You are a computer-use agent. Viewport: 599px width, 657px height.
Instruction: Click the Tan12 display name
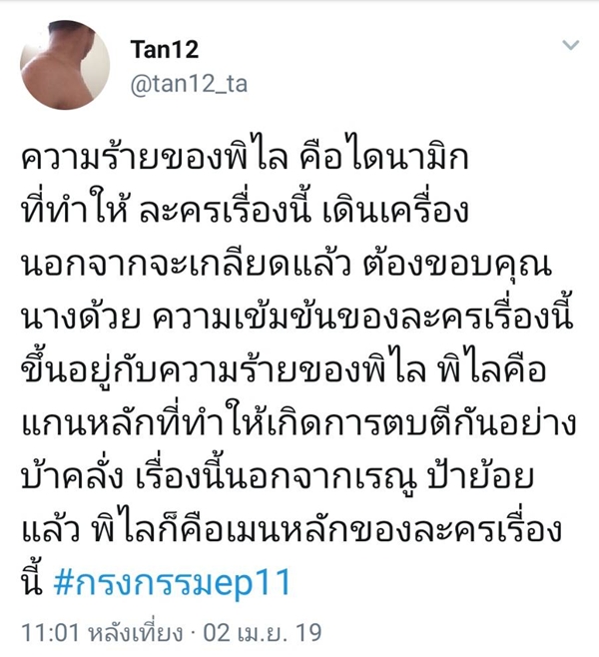click(165, 50)
